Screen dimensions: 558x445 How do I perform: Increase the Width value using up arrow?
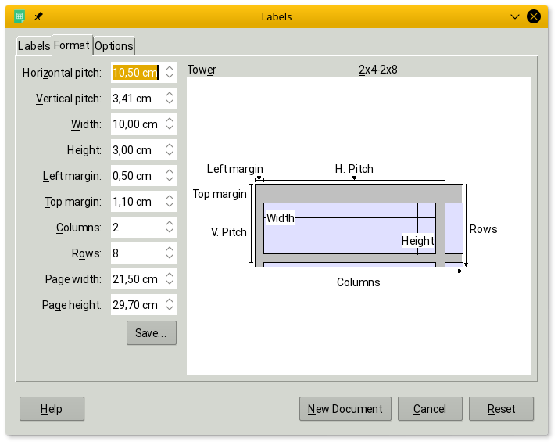pos(170,120)
